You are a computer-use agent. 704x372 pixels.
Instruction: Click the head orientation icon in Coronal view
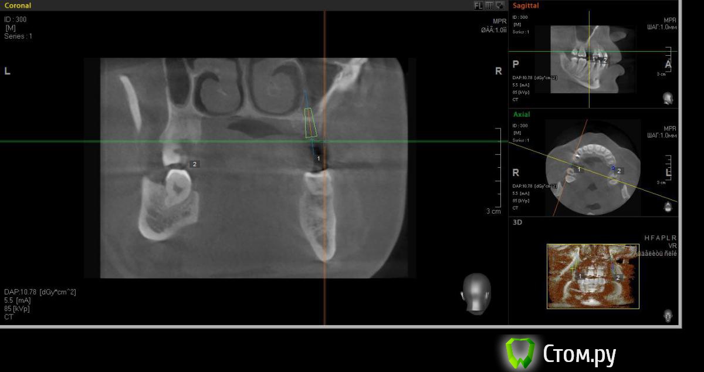(475, 293)
